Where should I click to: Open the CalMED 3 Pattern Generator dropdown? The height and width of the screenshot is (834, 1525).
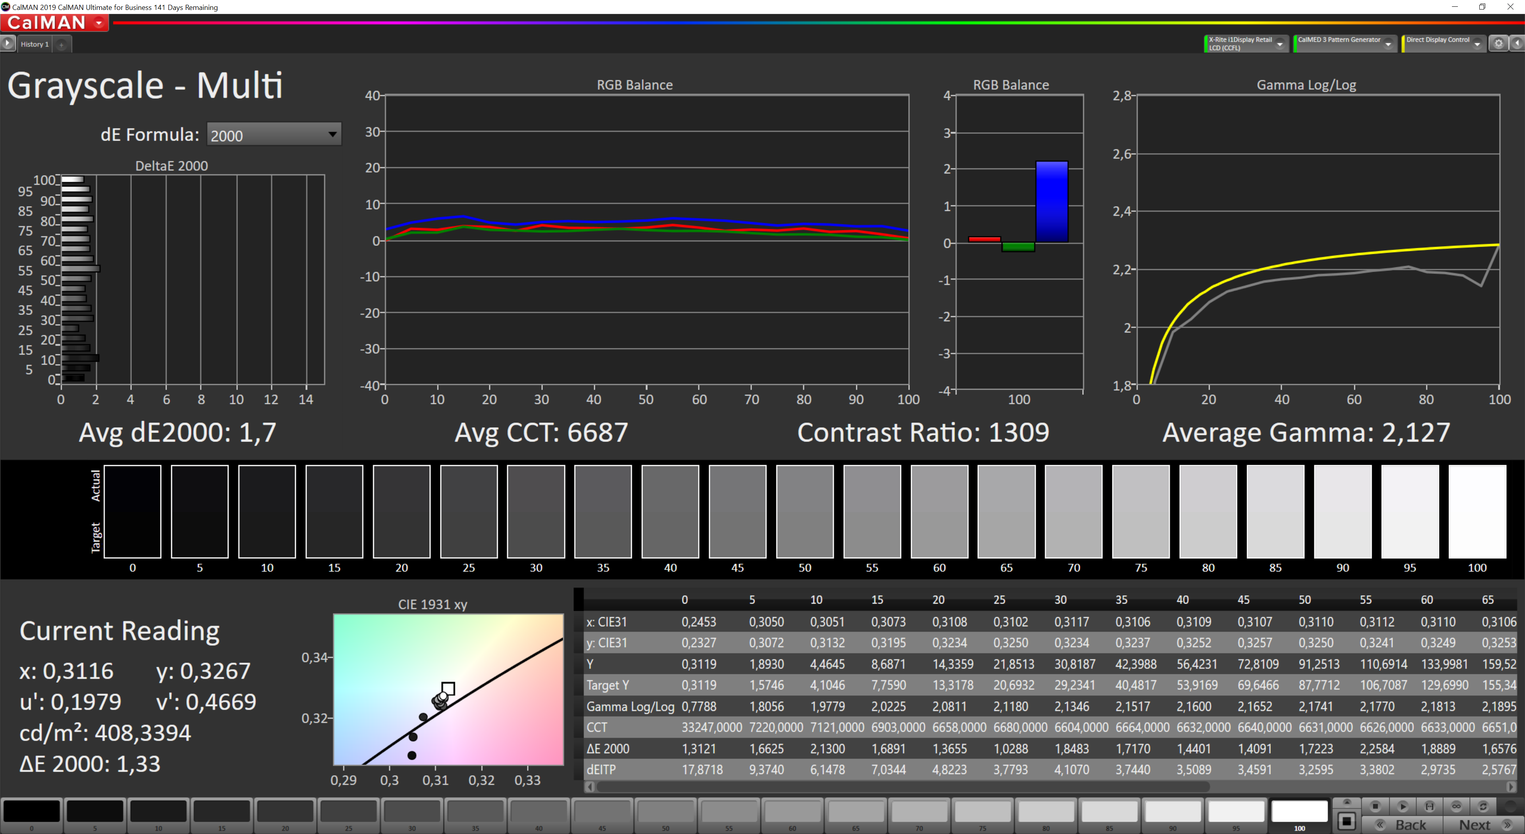1388,44
